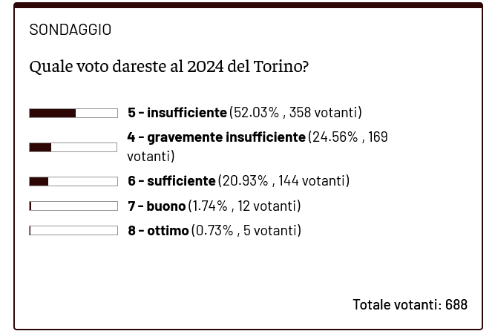
Task: Click the SONDAGGIO heading
Action: point(70,30)
